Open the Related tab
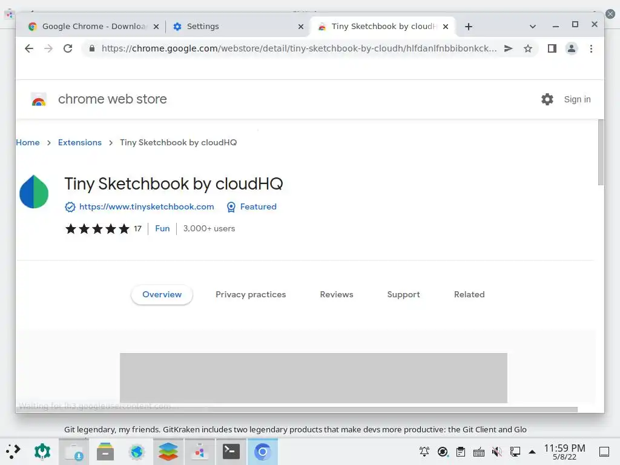The height and width of the screenshot is (465, 620). point(469,295)
